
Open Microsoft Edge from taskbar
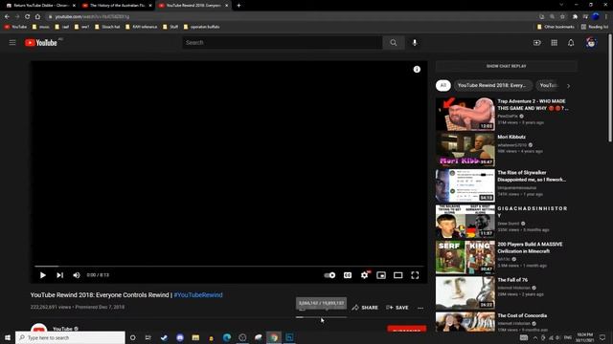pyautogui.click(x=227, y=337)
